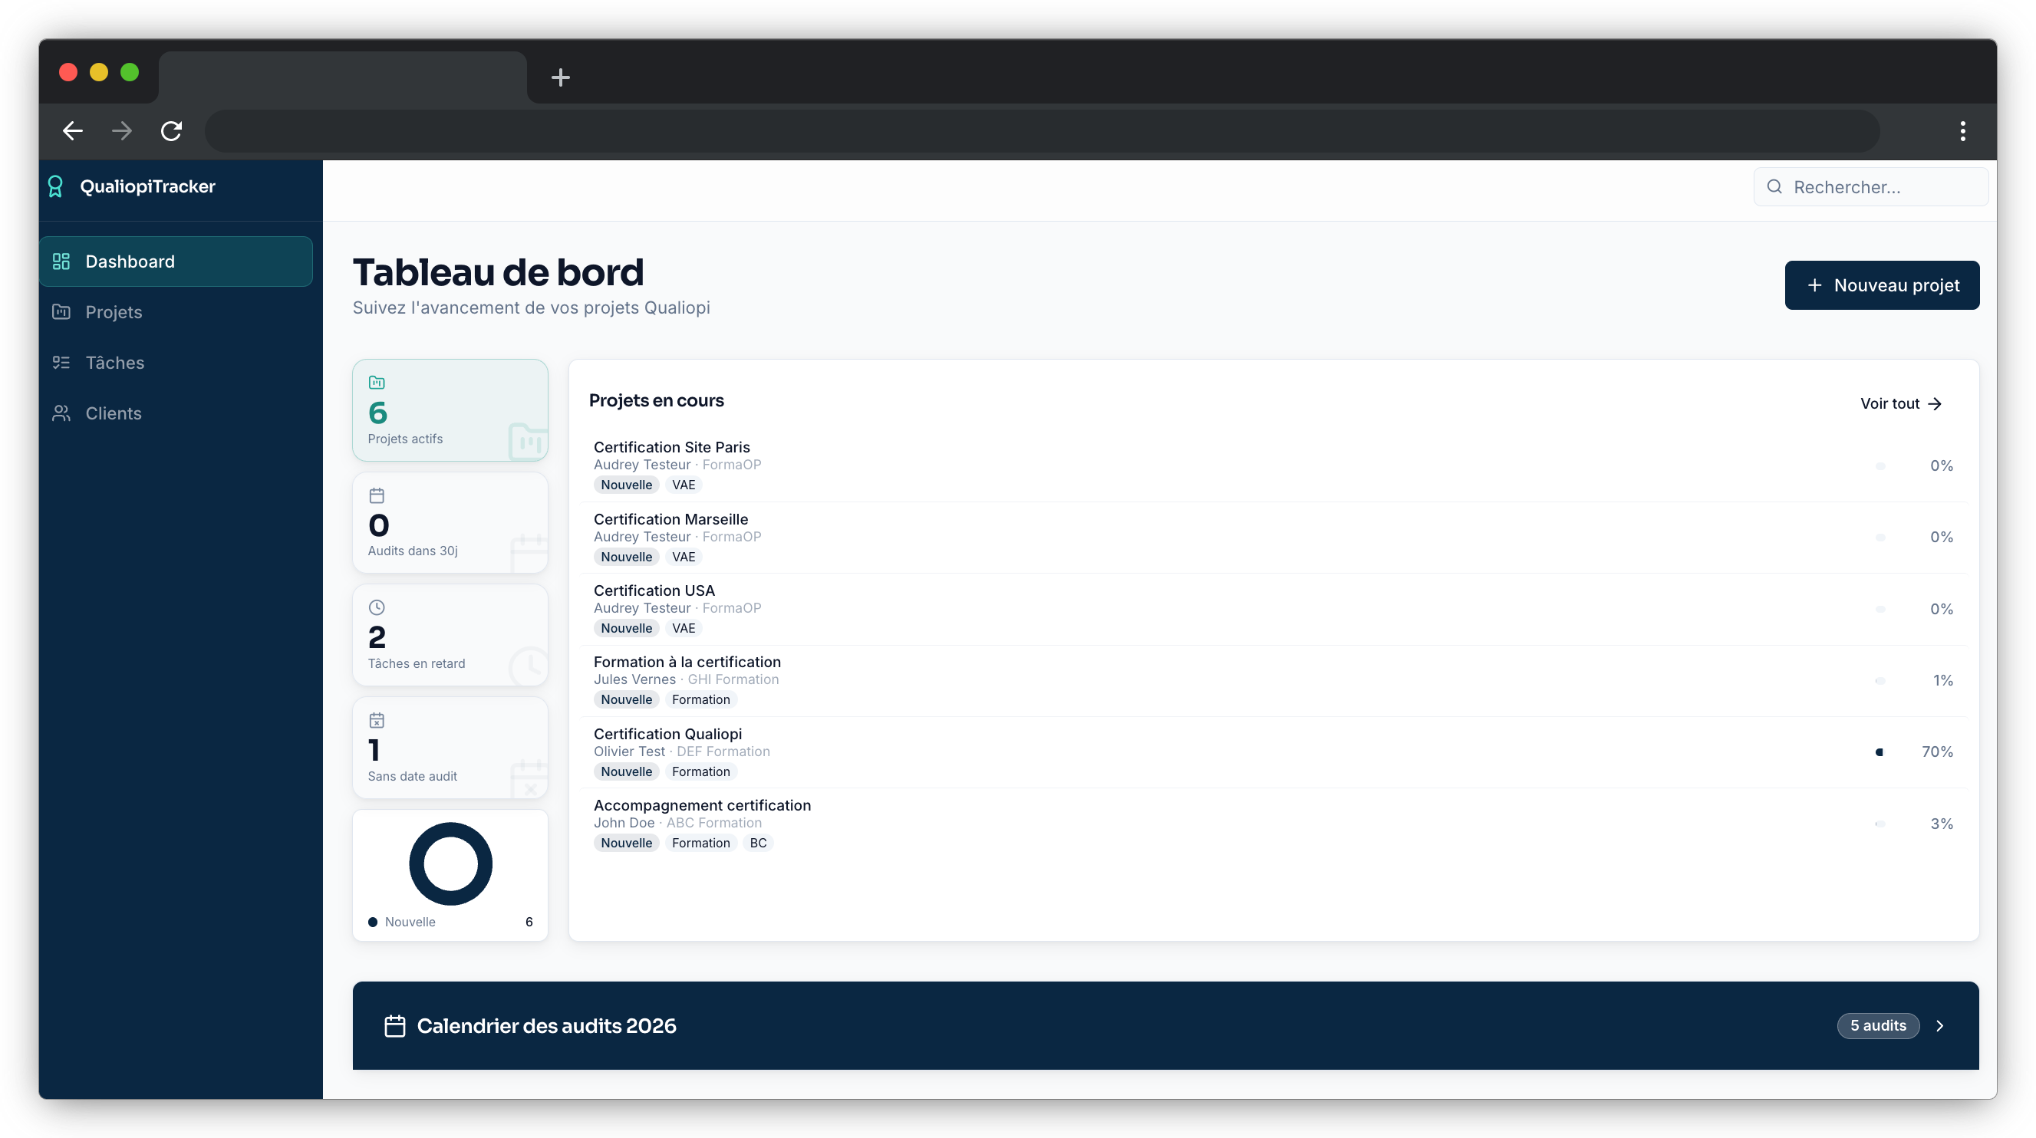Open Clients via the people icon
The height and width of the screenshot is (1138, 2036).
click(61, 413)
